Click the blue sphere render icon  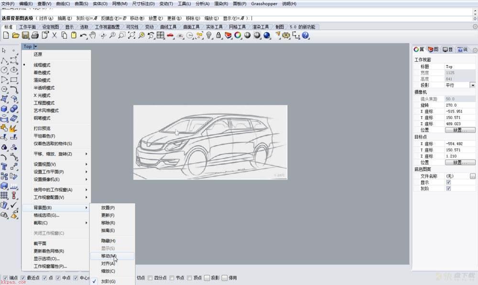(267, 35)
